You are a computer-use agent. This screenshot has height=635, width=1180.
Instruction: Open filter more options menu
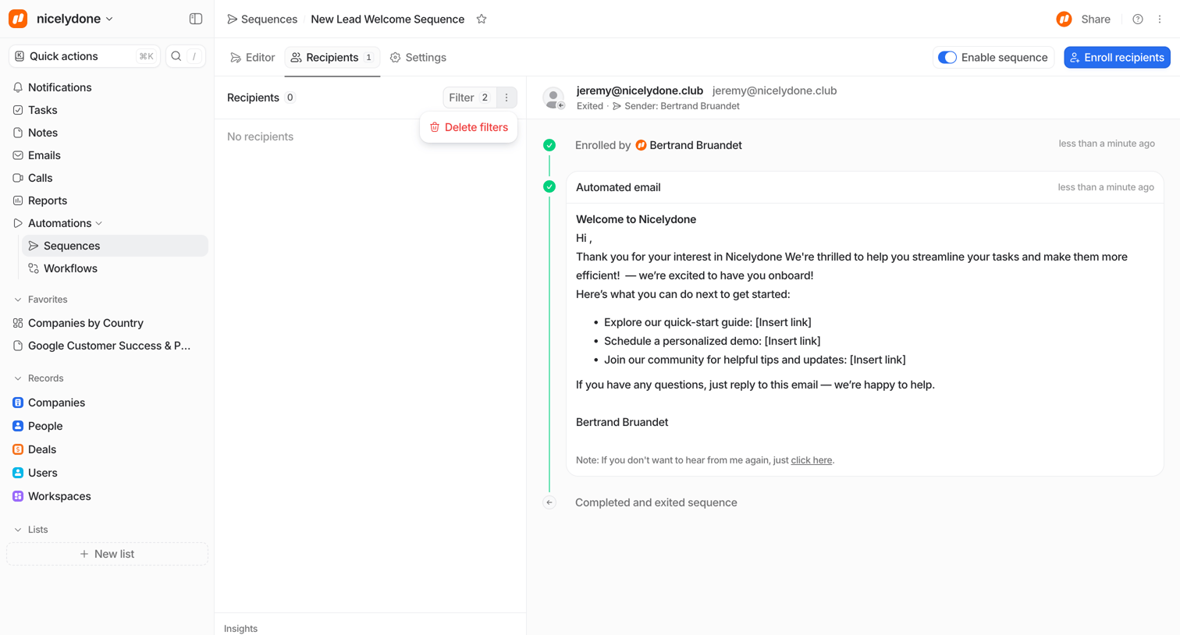pos(506,98)
